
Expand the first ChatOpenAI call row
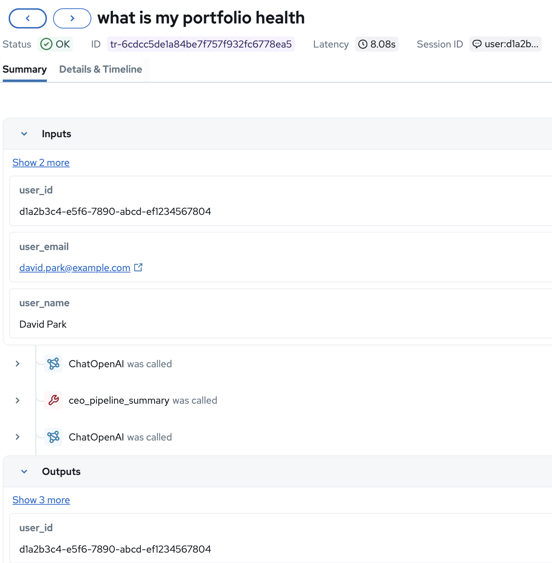point(18,363)
